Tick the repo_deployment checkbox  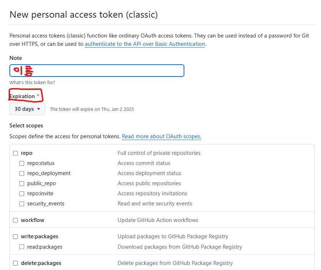coord(22,173)
